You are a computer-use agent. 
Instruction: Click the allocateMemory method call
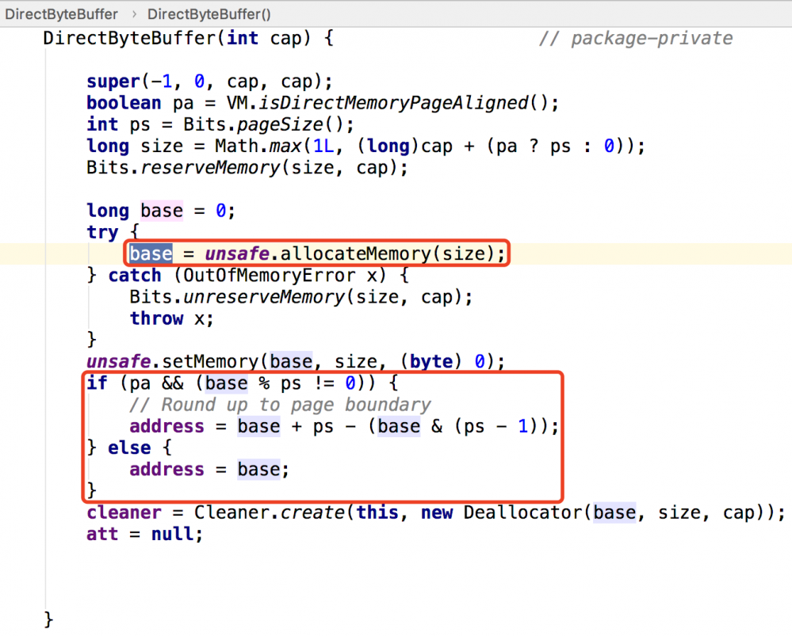[357, 253]
